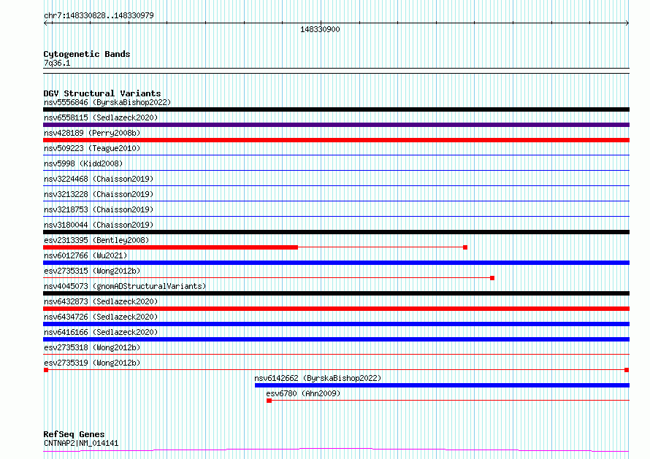Click the blue nsv6142662 variant bar
Screen dimensions: 650x459
(442, 385)
